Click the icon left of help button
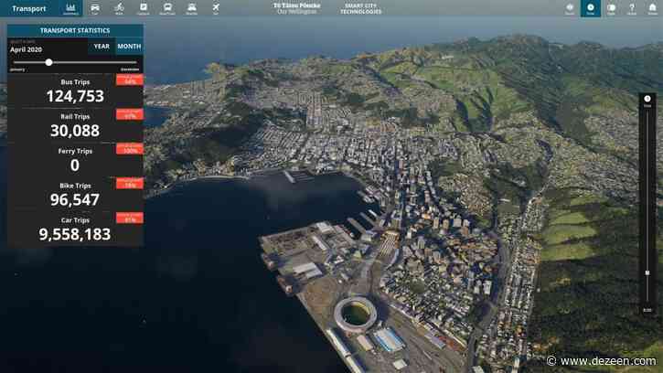This screenshot has height=373, width=663. (x=611, y=8)
